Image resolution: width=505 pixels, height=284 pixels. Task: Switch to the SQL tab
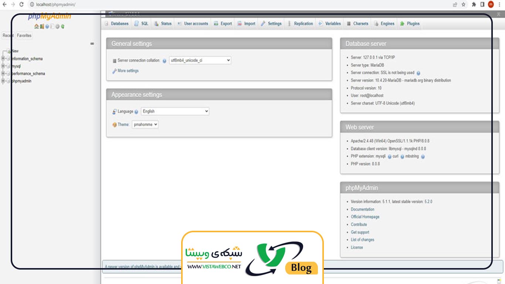pos(142,24)
